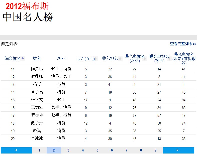Select the name 章子怡
Image resolution: width=200 pixels, height=159 pixels.
(x=37, y=92)
